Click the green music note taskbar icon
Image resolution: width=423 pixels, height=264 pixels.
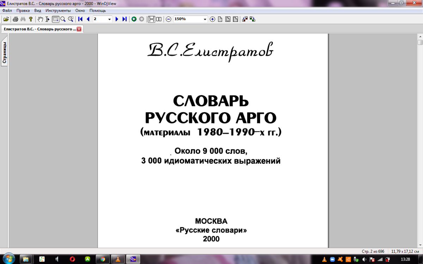pos(42,259)
